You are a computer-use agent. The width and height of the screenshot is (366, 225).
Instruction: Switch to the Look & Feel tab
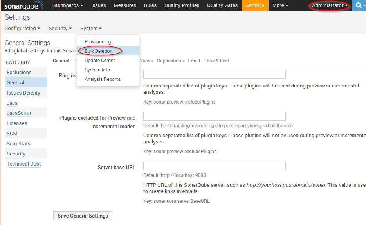coord(216,61)
